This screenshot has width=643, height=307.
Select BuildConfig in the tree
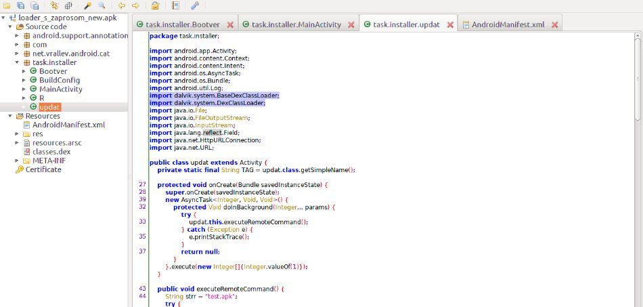click(x=60, y=81)
